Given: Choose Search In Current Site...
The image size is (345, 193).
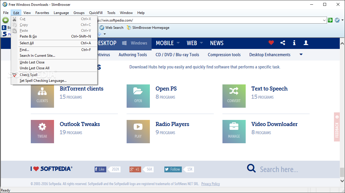Looking at the screenshot, I should click(x=54, y=56).
